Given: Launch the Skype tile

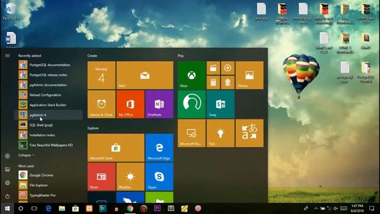Looking at the screenshot, I should point(159,177).
